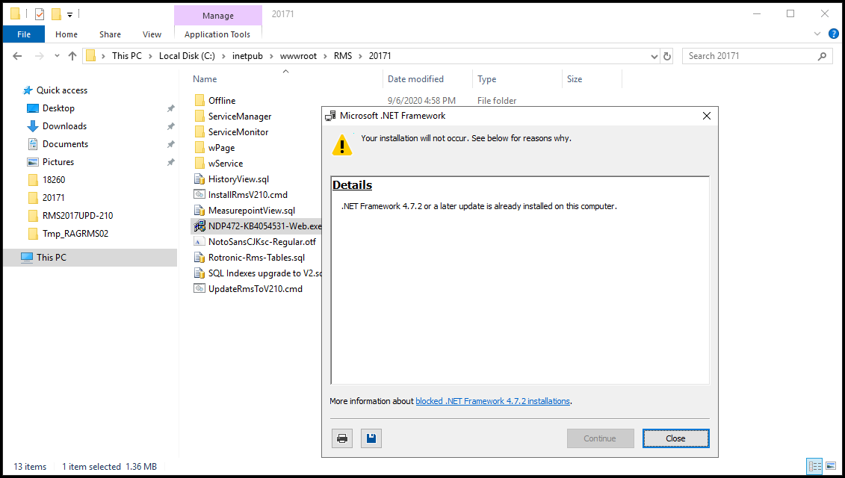845x478 pixels.
Task: Switch to large icons view layout
Action: pyautogui.click(x=832, y=466)
